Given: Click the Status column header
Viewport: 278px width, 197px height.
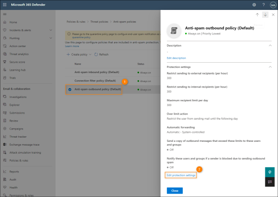Looking at the screenshot, I should pos(141,64).
